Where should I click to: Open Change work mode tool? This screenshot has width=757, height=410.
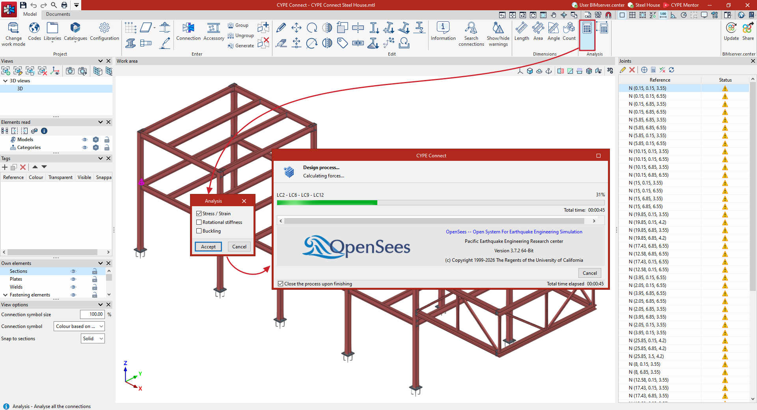coord(13,34)
